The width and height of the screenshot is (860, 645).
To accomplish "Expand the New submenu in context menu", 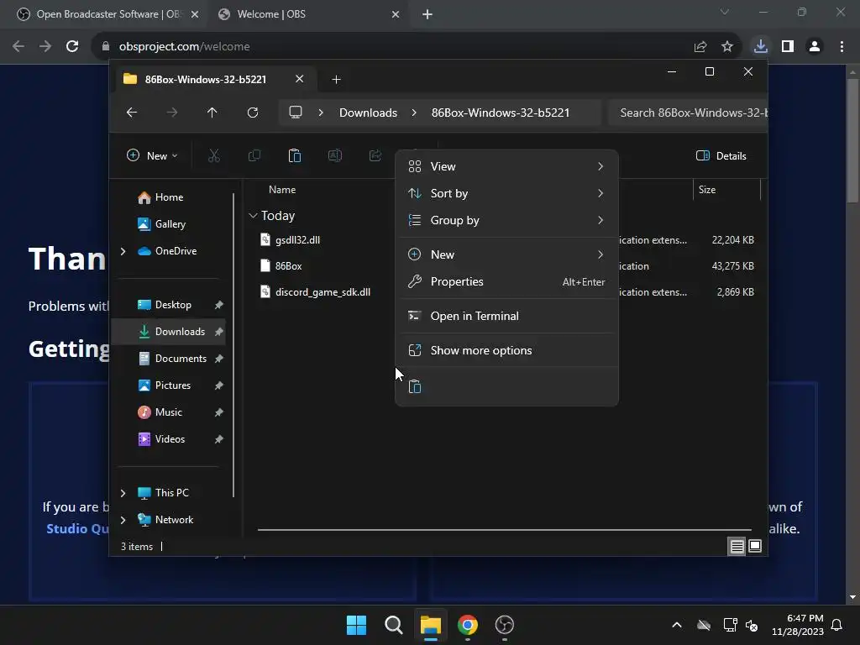I will tap(506, 254).
